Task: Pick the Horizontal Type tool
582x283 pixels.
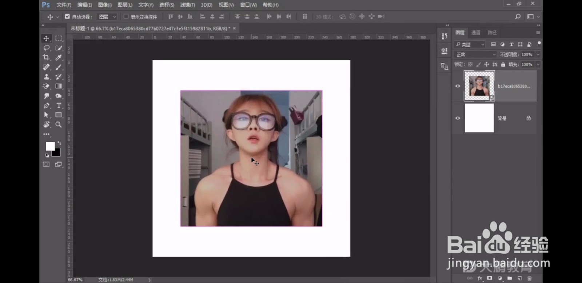Action: pos(59,105)
